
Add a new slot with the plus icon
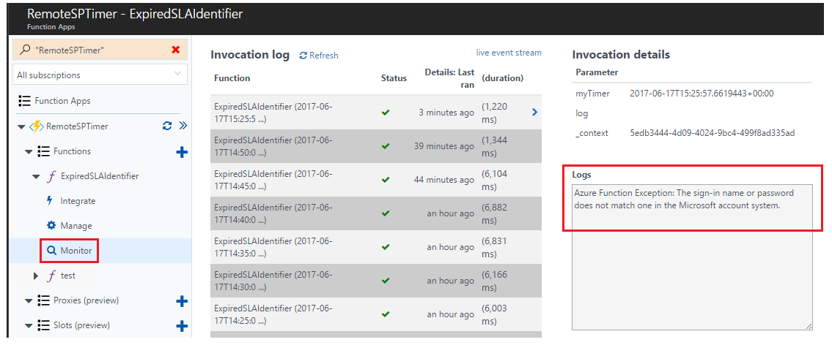click(x=182, y=326)
